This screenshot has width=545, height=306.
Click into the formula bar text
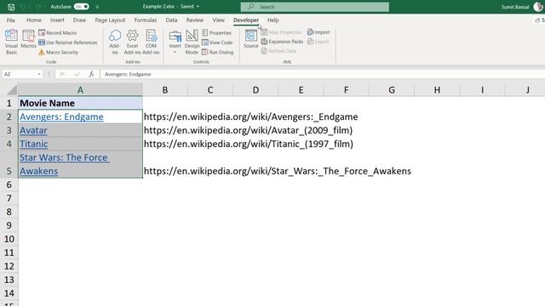pos(323,74)
